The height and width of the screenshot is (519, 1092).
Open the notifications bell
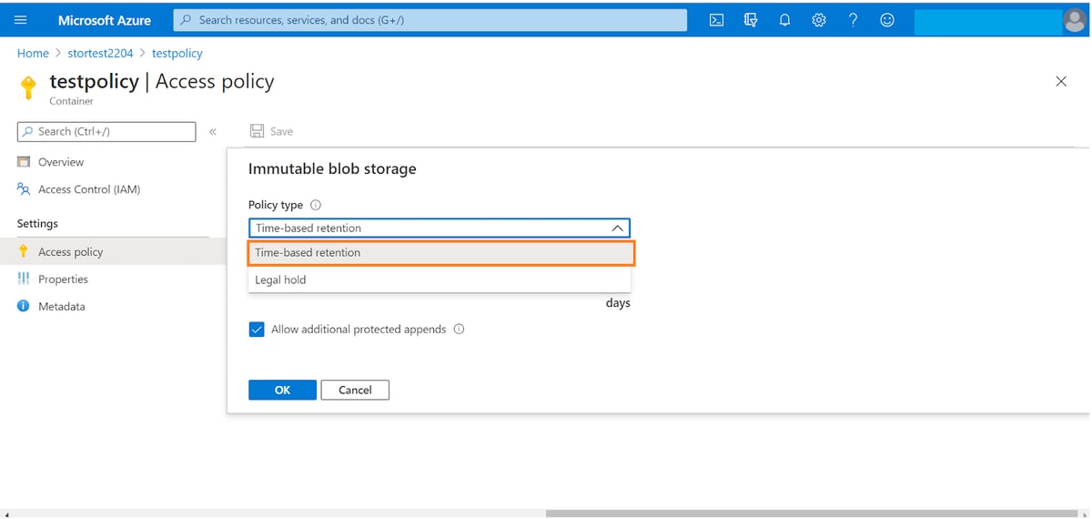pos(784,20)
